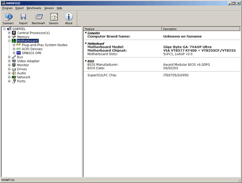Screen dimensions: 242x183
Task: Click the Computer section heading
Action: (x=94, y=33)
